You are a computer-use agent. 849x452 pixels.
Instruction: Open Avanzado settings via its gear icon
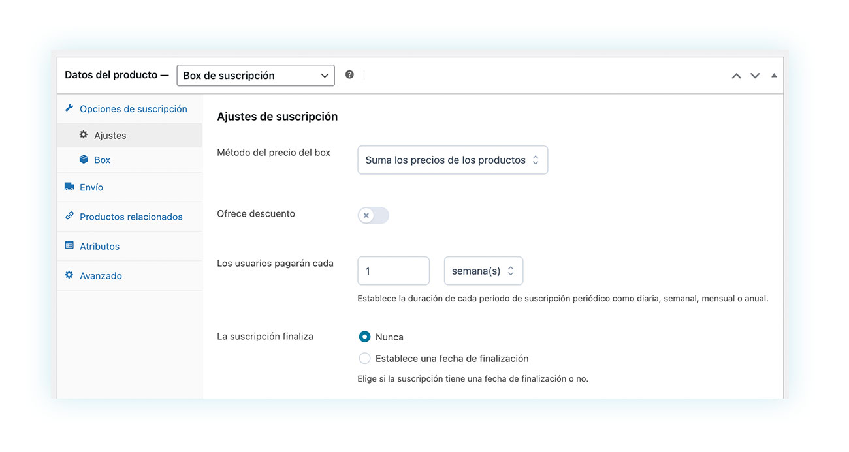pyautogui.click(x=69, y=275)
